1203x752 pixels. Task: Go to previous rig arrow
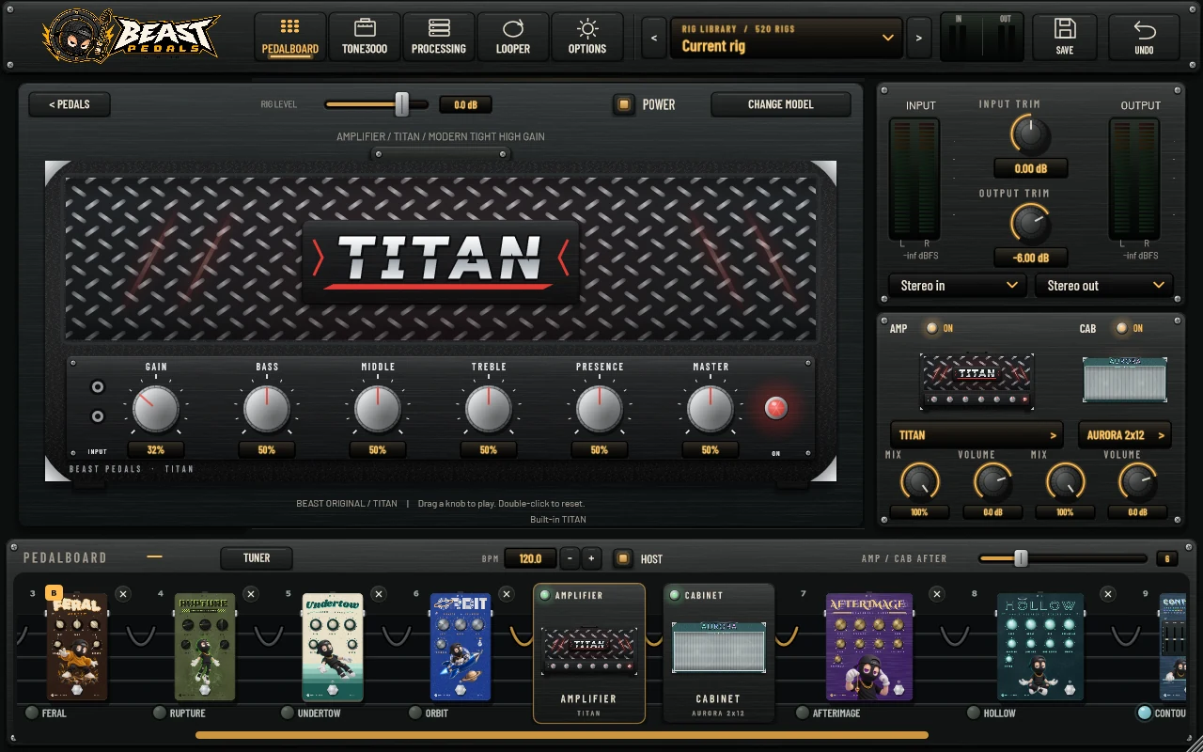654,38
